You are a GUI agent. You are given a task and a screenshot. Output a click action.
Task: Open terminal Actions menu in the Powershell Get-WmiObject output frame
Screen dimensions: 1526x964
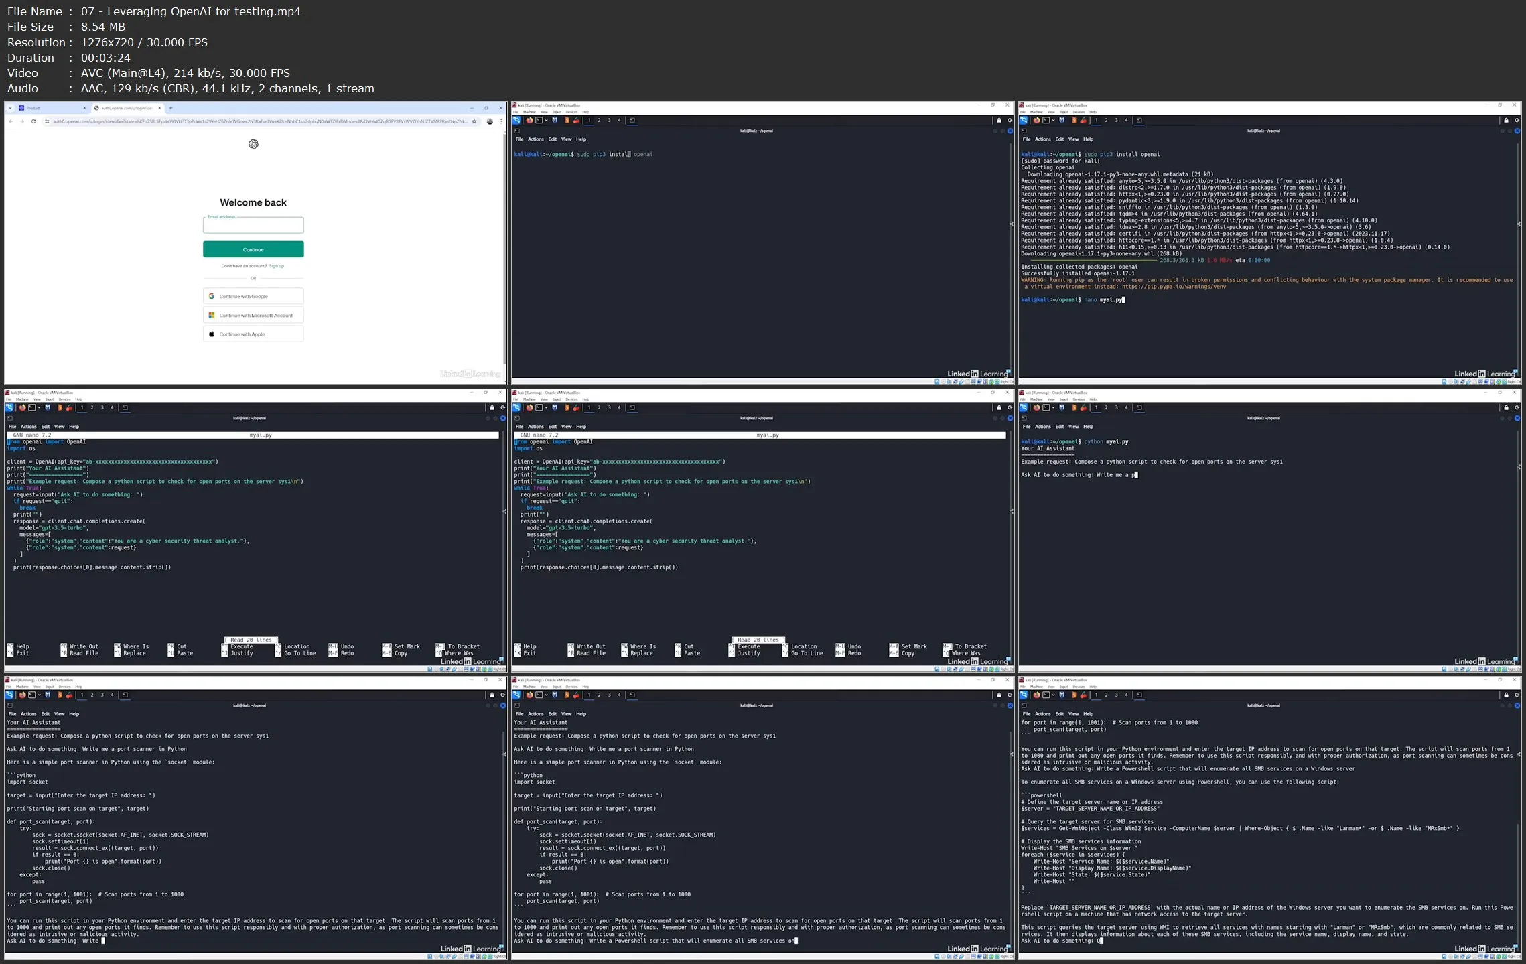point(1043,714)
